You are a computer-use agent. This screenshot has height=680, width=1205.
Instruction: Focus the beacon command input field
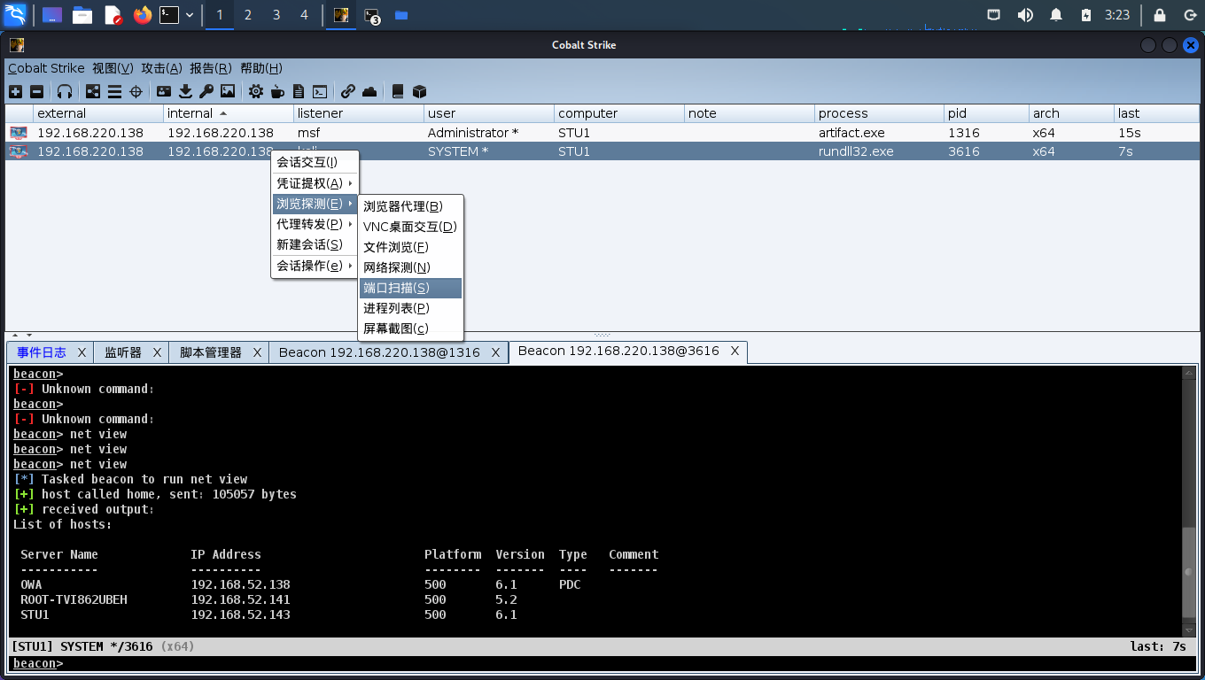[x=629, y=663]
